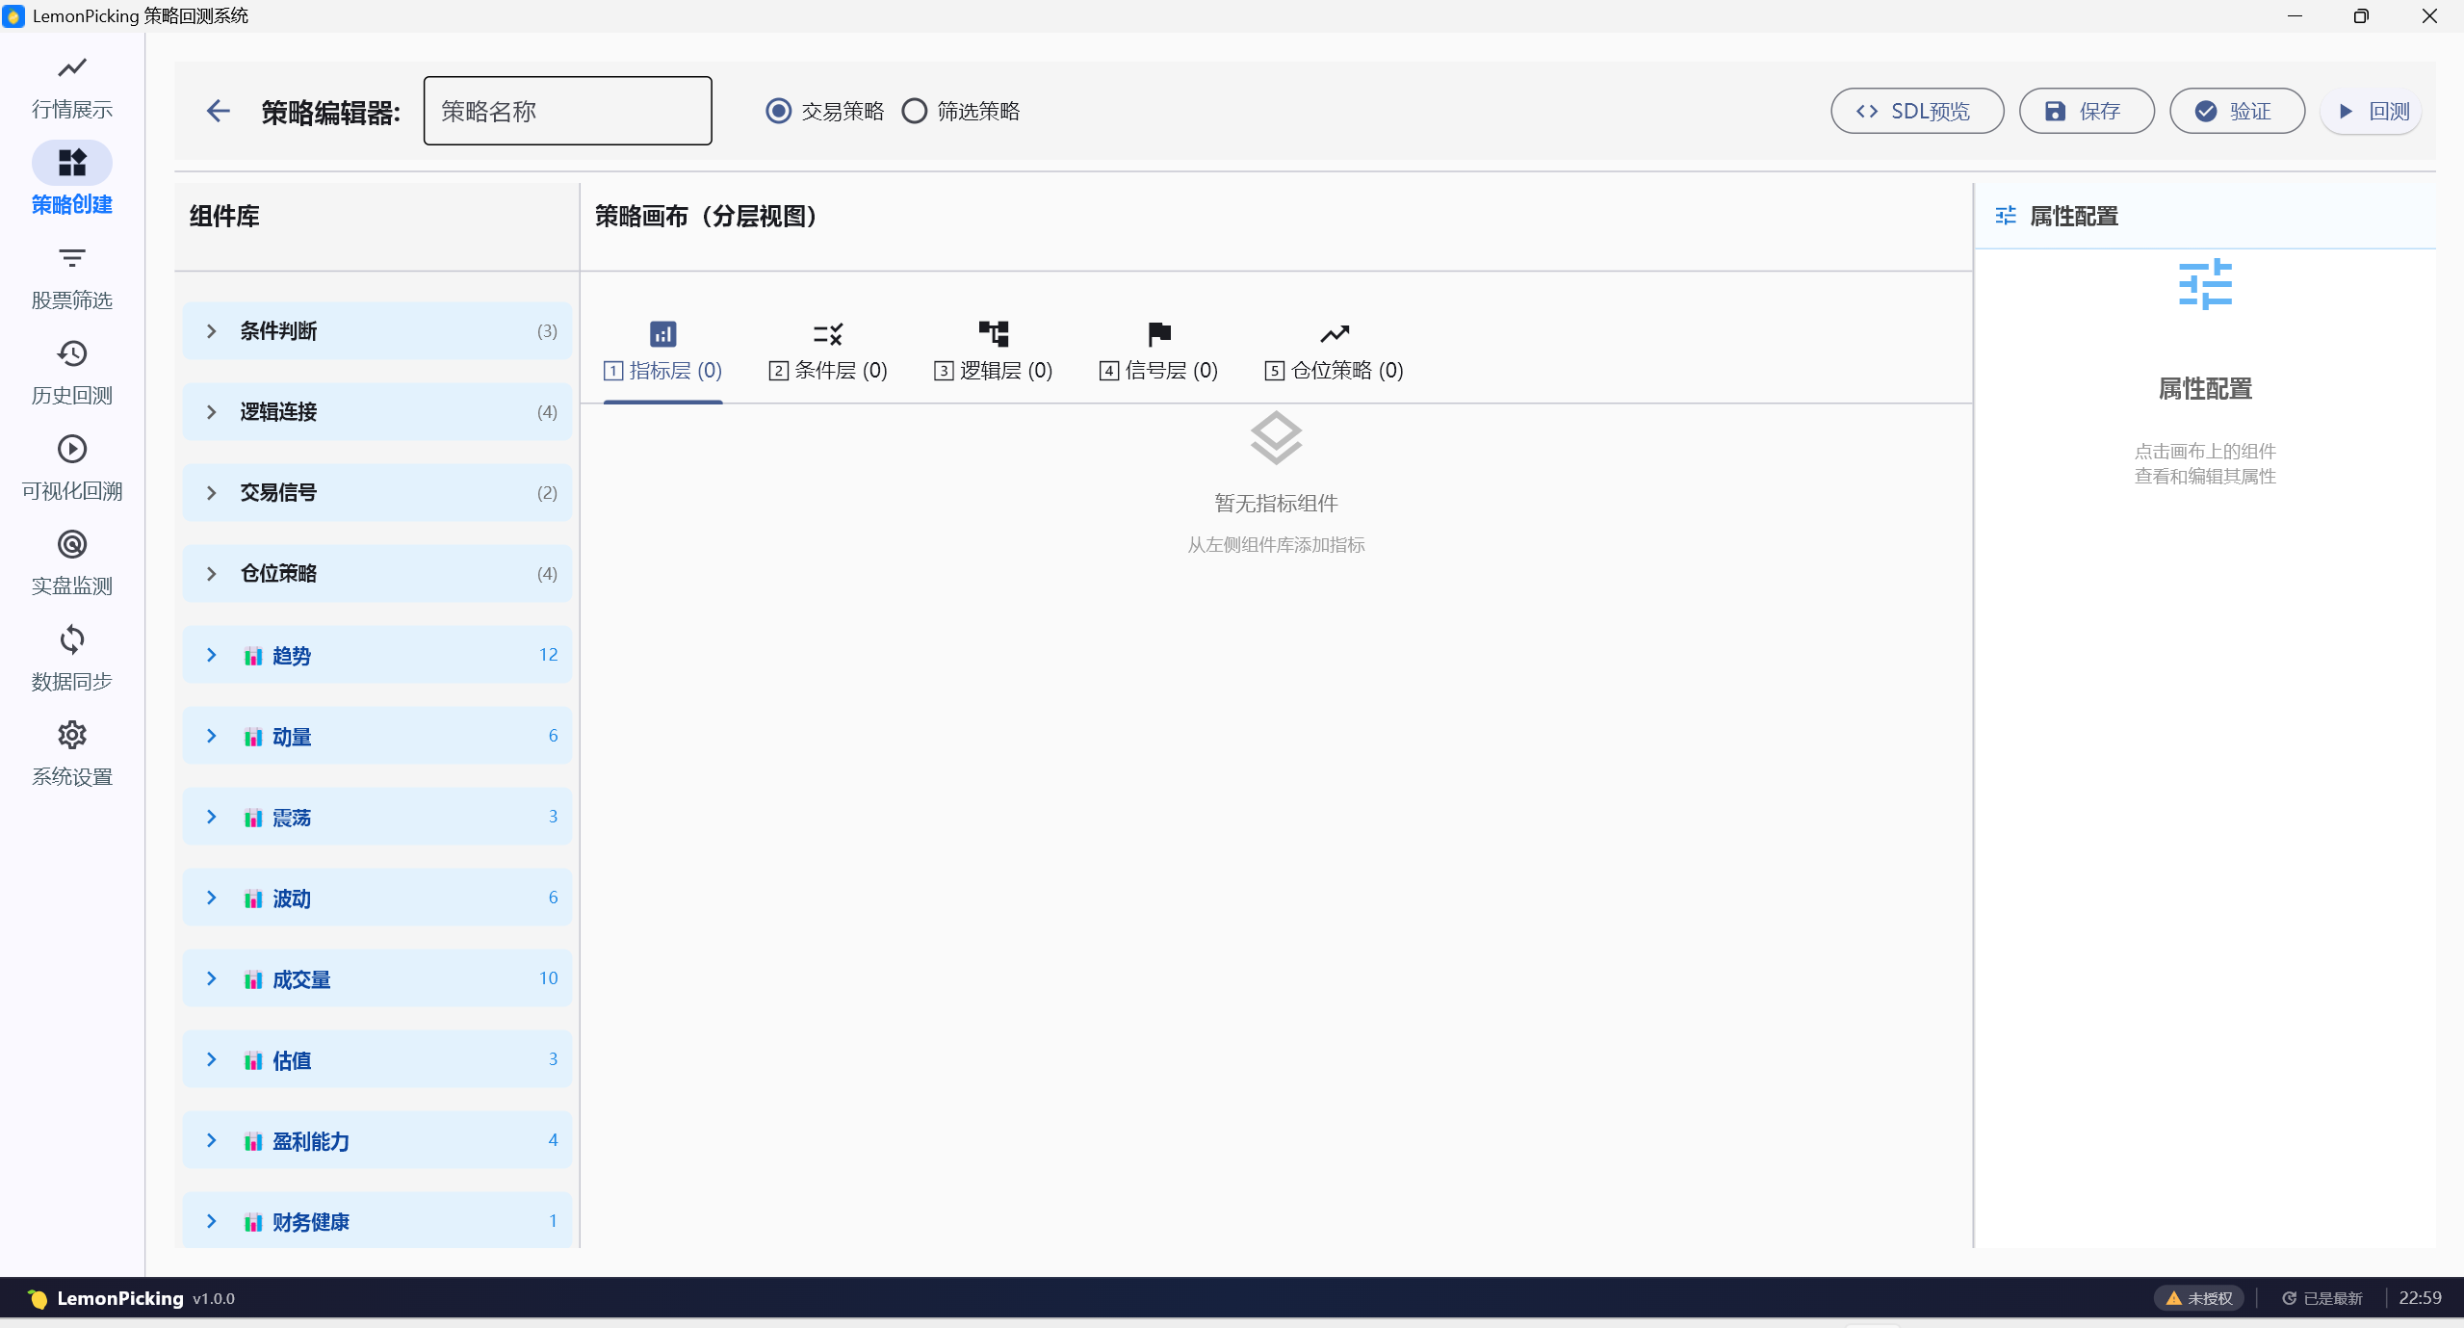2464x1328 pixels.
Task: Click the 未授权 warning in status bar
Action: click(x=2199, y=1298)
